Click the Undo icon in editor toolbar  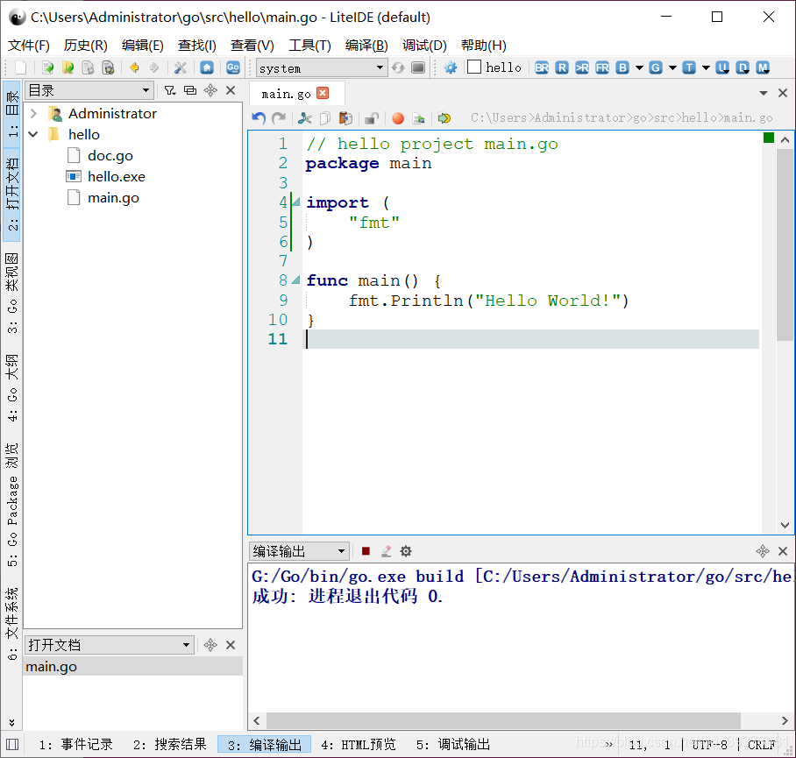[259, 118]
